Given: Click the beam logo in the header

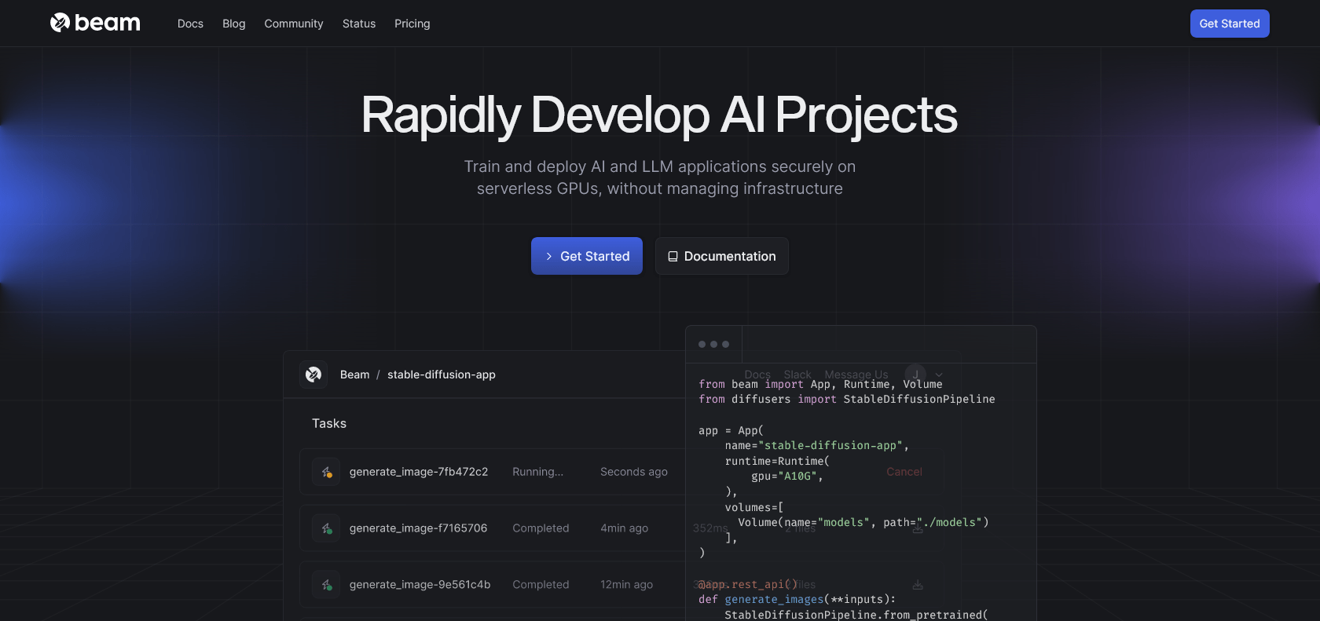Looking at the screenshot, I should pos(95,23).
